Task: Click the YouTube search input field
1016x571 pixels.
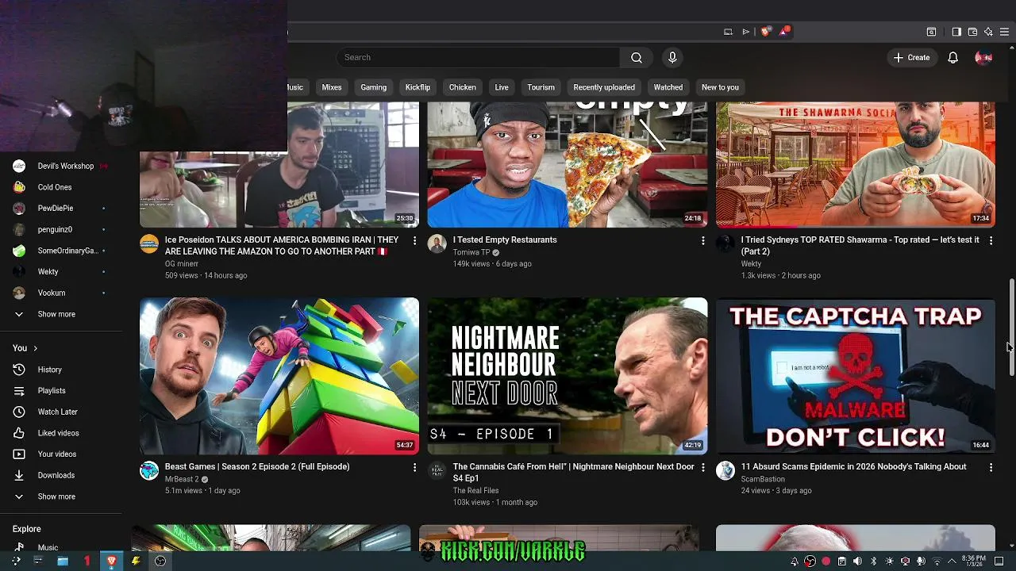Action: pos(478,57)
